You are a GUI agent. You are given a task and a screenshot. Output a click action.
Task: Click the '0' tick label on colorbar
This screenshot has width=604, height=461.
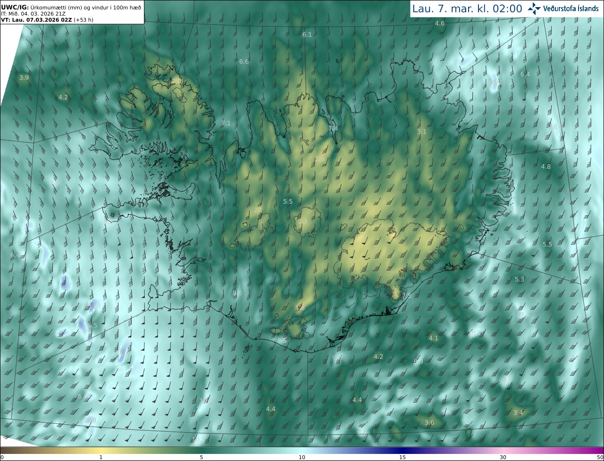(2, 457)
